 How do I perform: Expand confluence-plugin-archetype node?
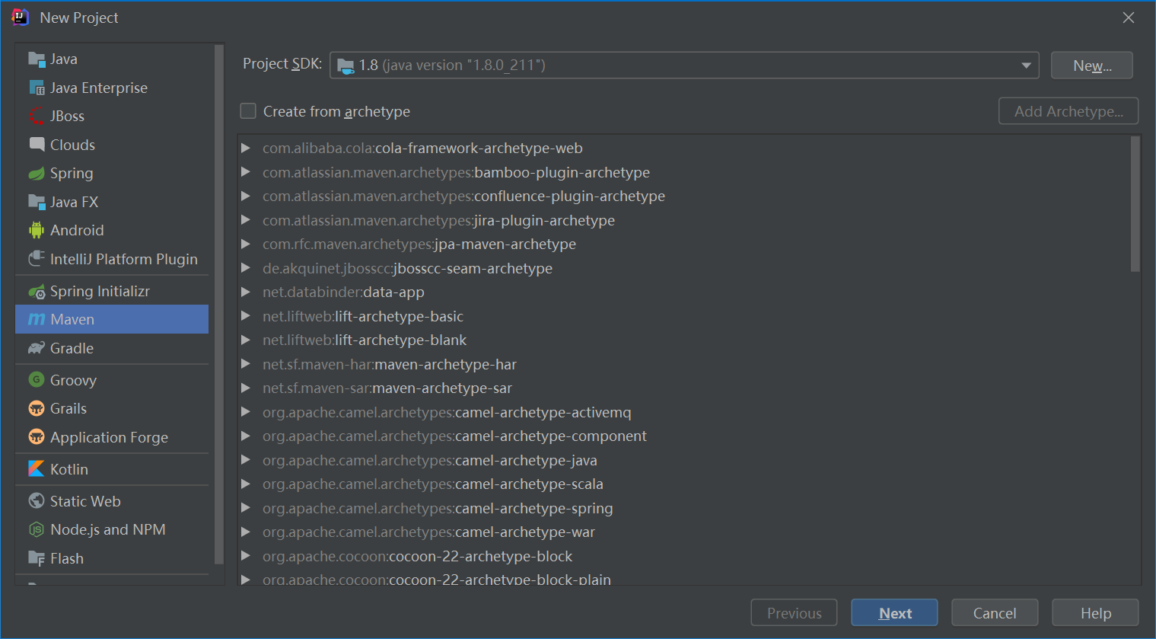click(x=246, y=196)
